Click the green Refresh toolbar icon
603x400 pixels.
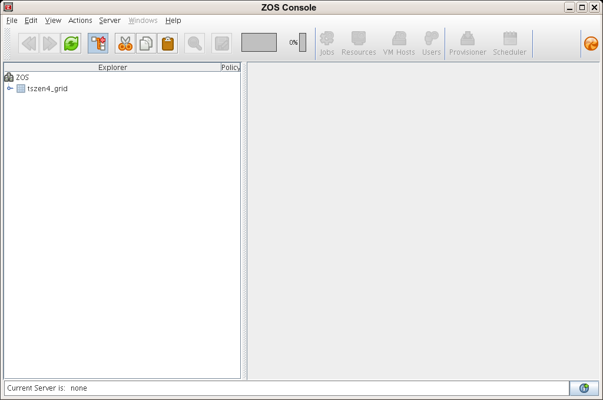click(x=71, y=43)
